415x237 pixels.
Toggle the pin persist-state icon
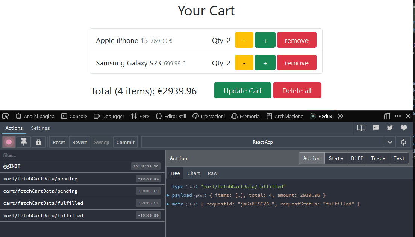coord(24,142)
